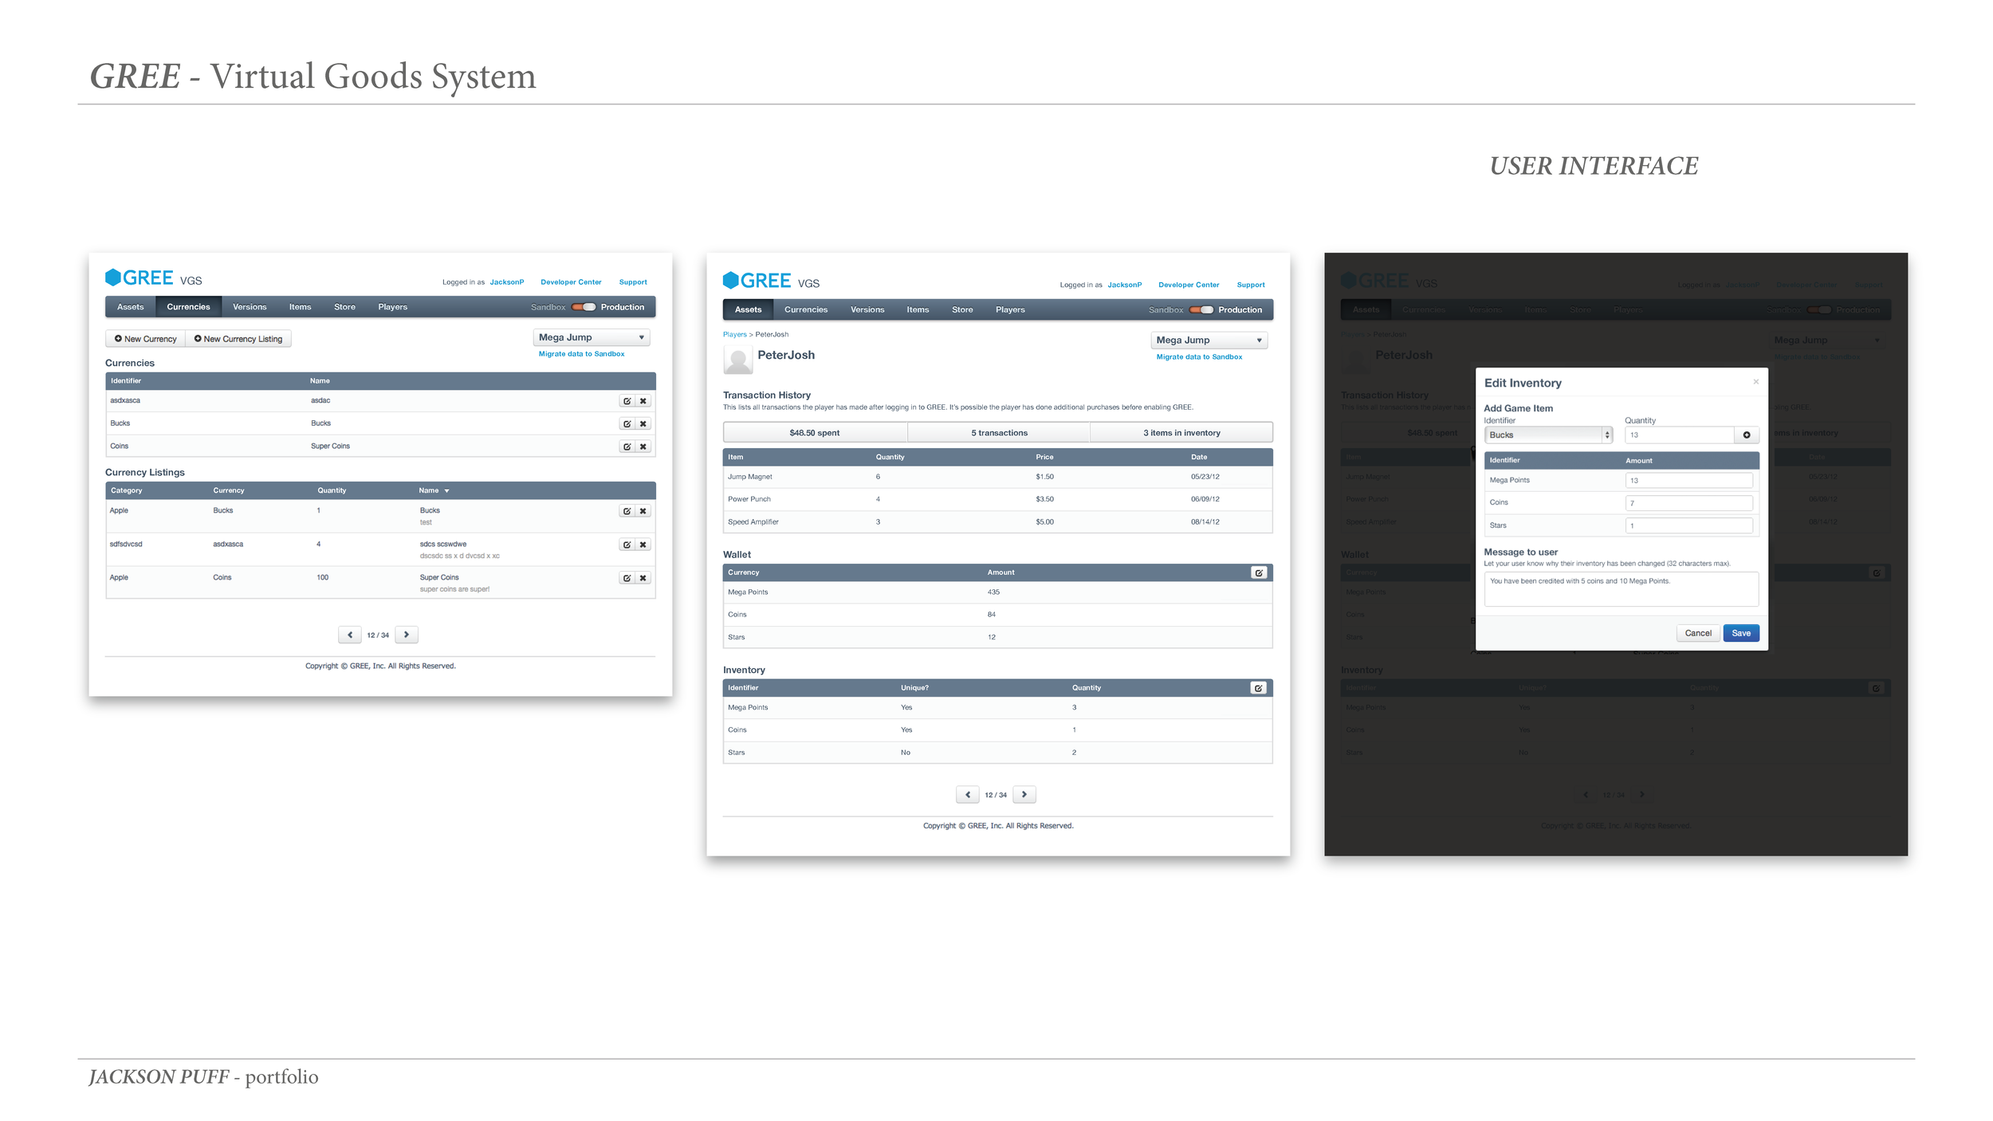The height and width of the screenshot is (1121, 1993).
Task: Open the Players tab in middle screen
Action: [x=1010, y=310]
